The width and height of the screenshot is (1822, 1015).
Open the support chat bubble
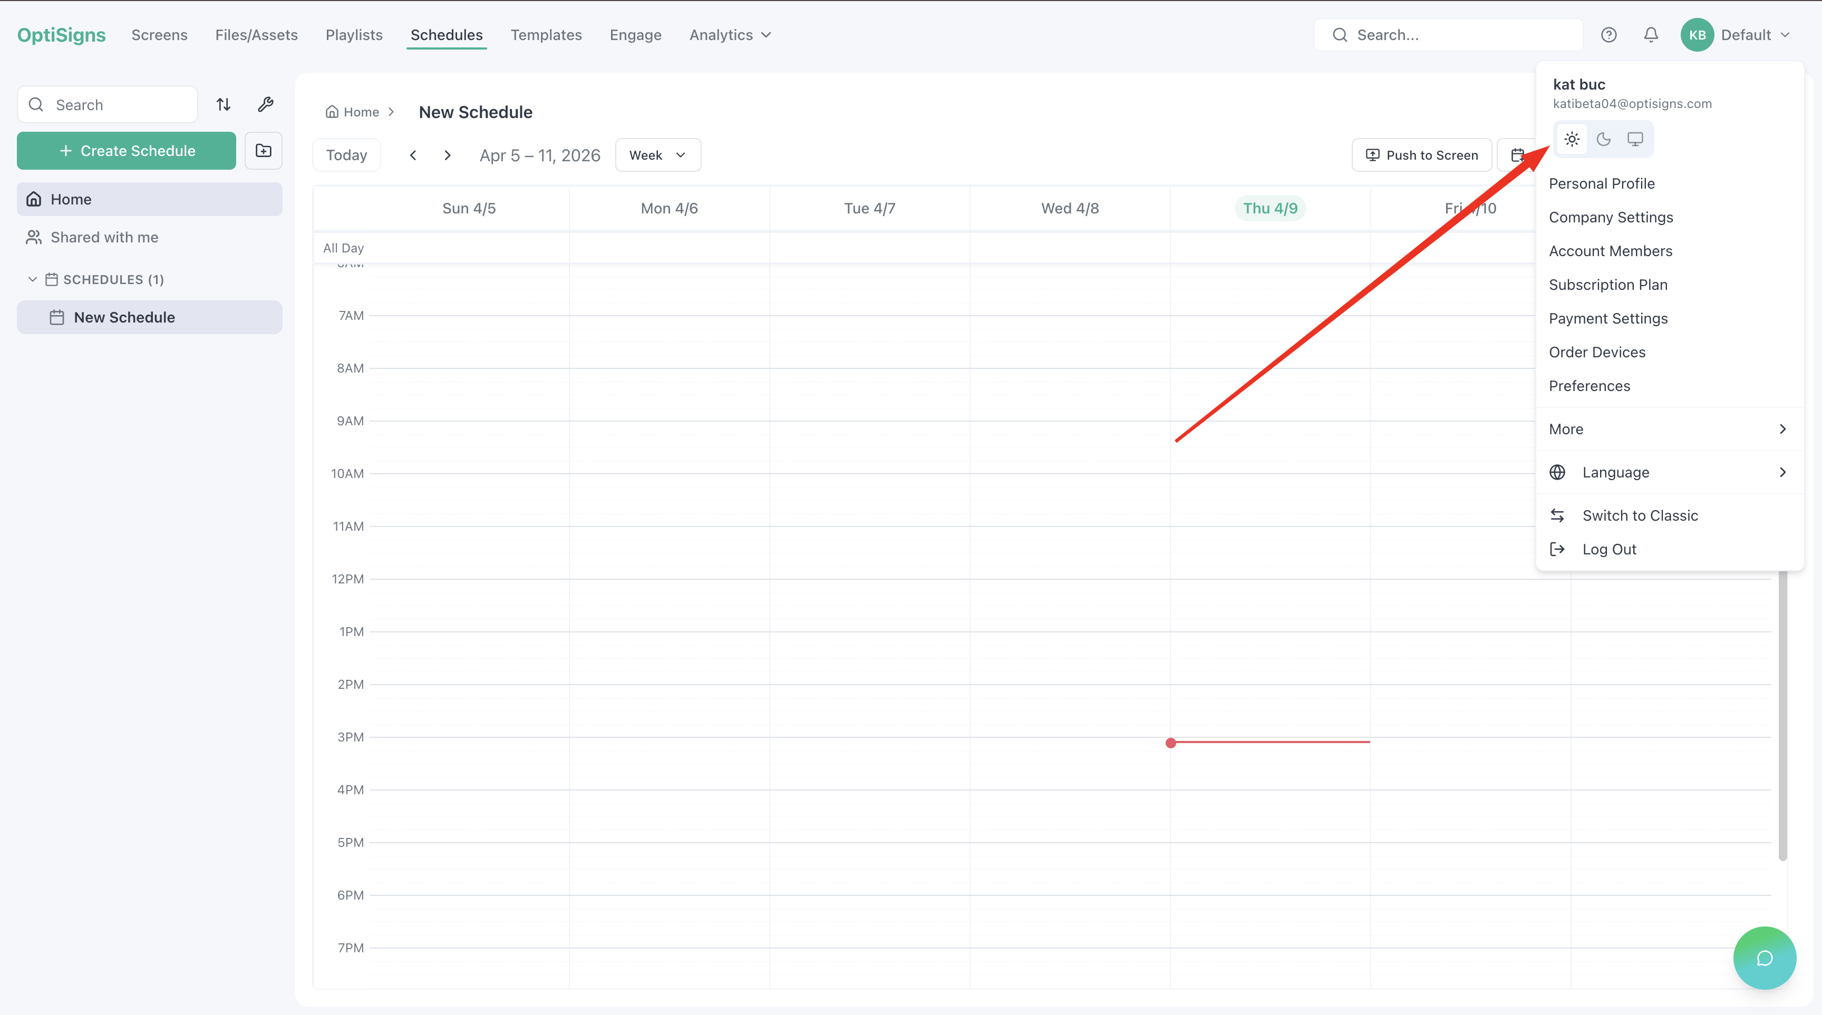[1765, 958]
